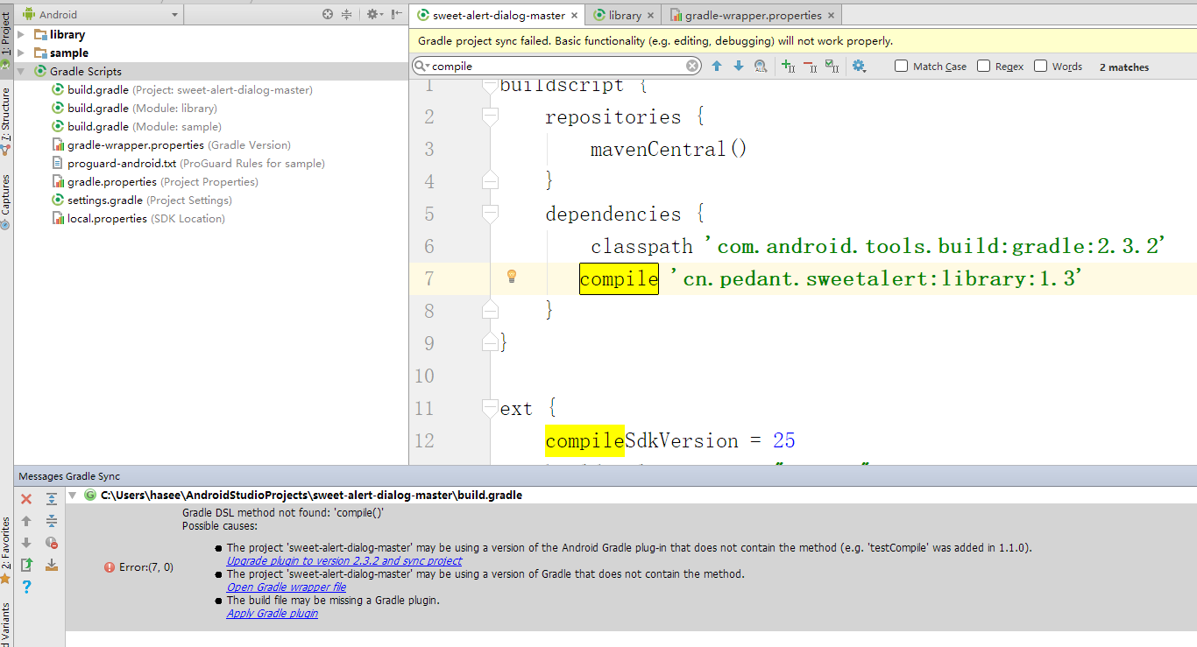Export messages to text file icon
The image size is (1197, 647).
[x=26, y=565]
